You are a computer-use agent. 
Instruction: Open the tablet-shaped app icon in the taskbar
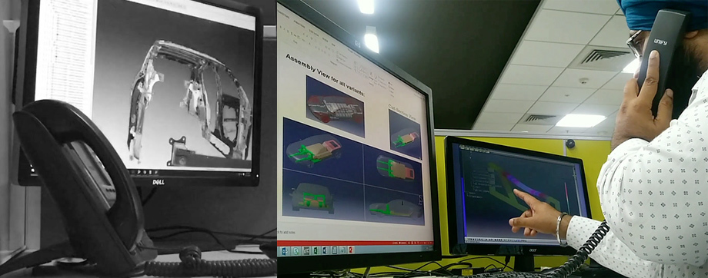[335, 250]
